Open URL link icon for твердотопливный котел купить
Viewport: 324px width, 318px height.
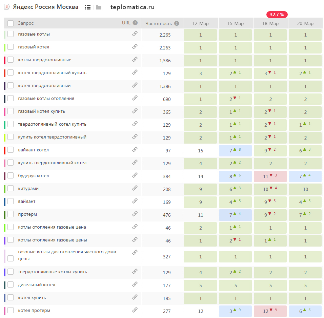click(135, 124)
